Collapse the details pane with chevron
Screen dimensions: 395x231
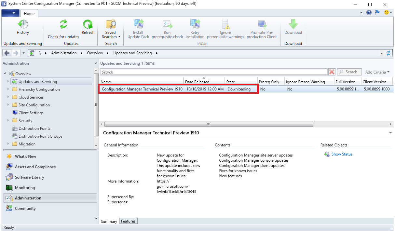[x=390, y=133]
